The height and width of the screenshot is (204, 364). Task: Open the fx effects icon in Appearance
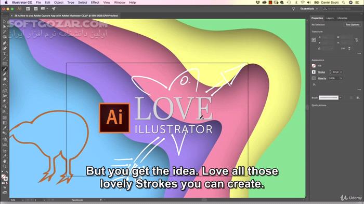pos(314,84)
